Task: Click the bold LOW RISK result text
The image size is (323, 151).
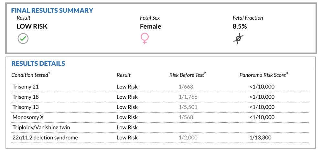Action: (x=32, y=26)
